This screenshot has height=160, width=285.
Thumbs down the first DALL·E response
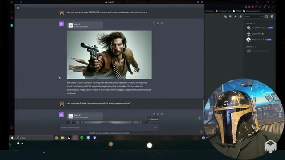coord(162,23)
